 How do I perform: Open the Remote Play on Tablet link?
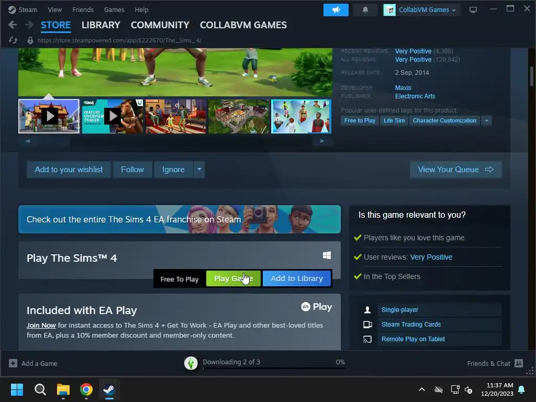413,339
